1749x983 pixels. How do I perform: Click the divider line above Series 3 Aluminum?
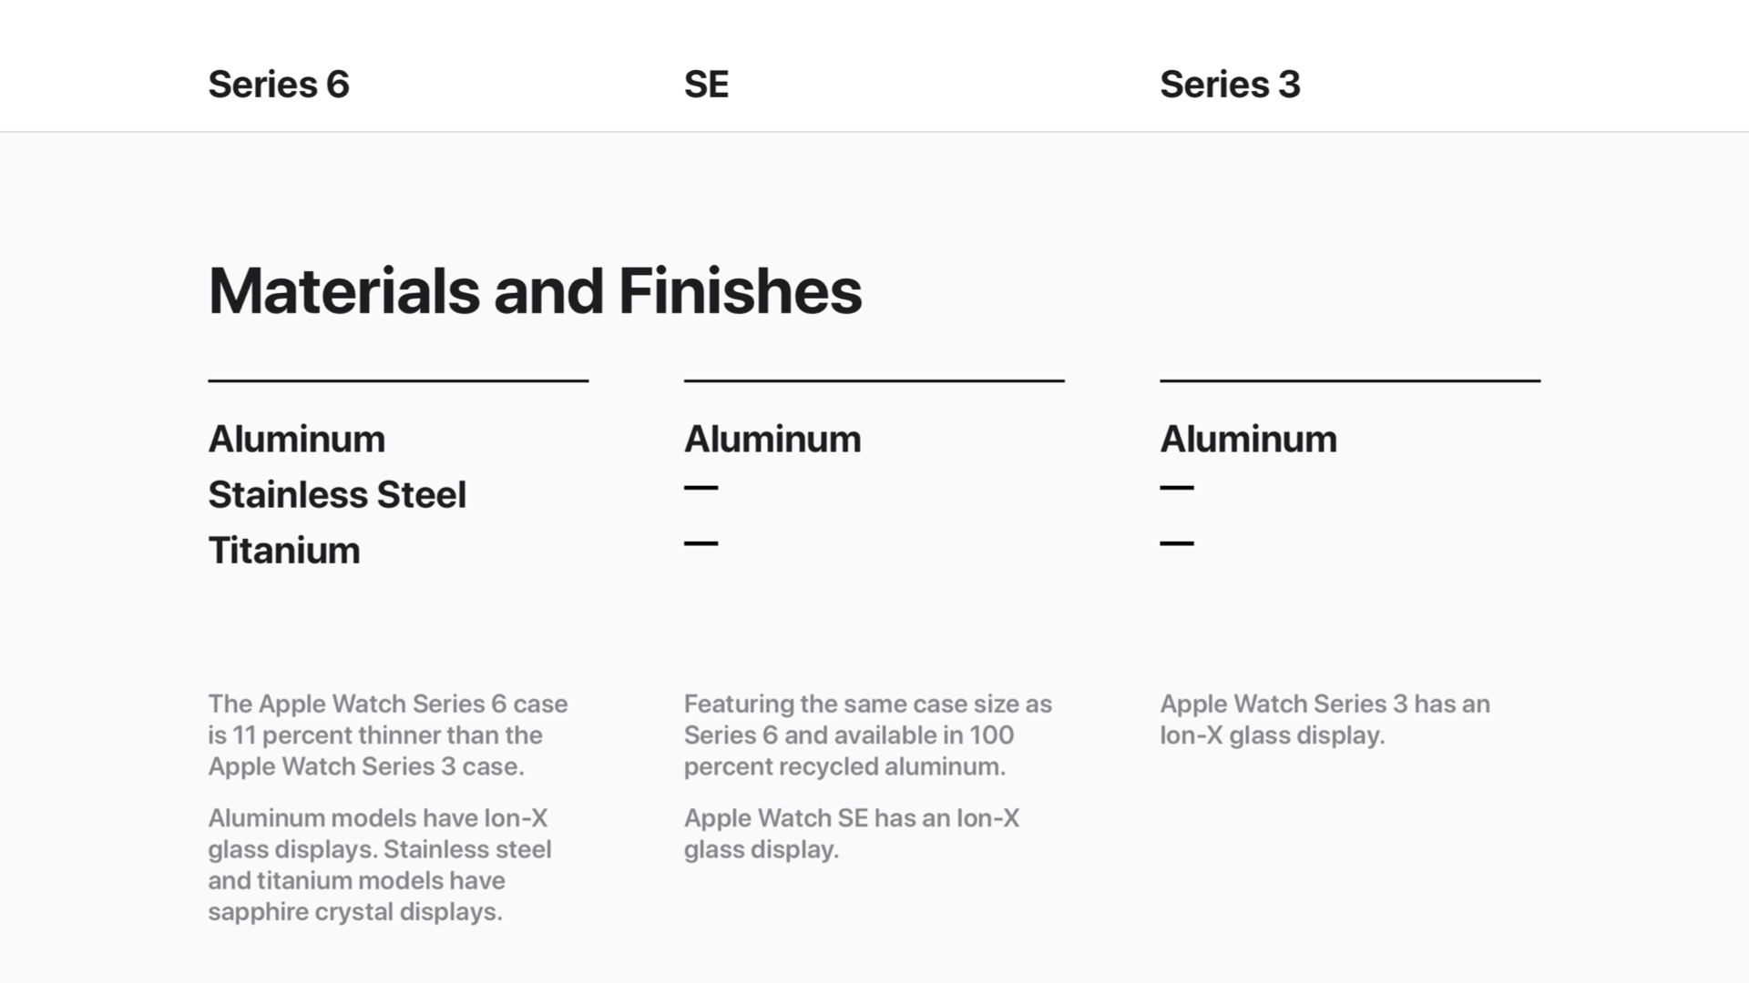click(x=1350, y=380)
